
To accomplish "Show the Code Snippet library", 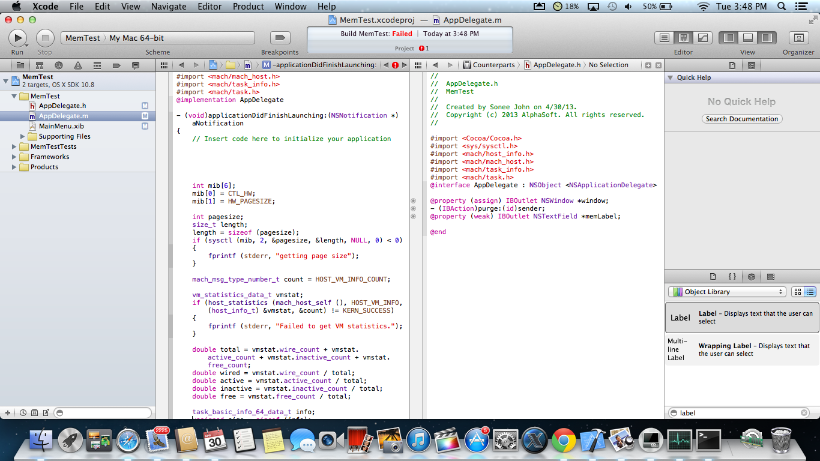I will (x=732, y=277).
